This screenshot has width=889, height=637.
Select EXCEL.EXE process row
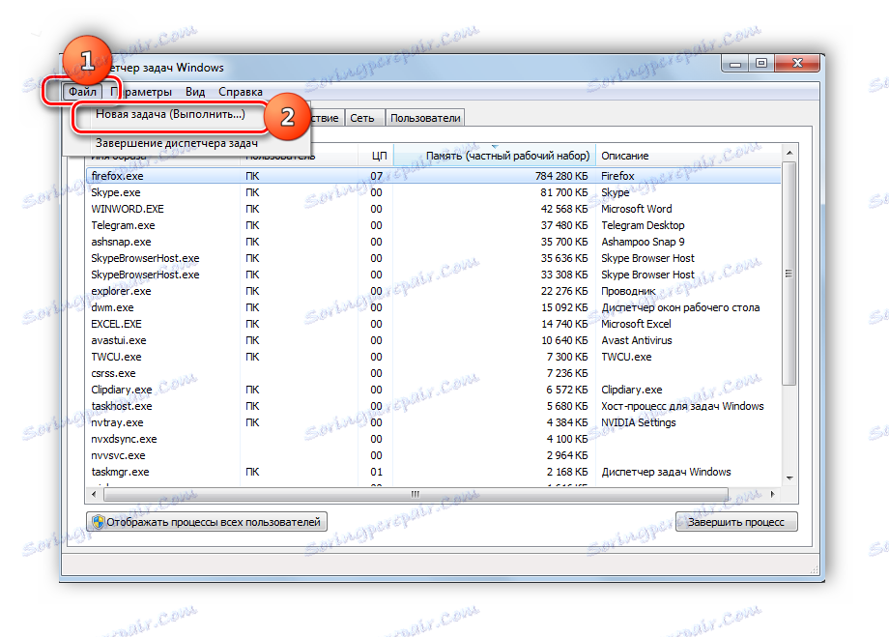[434, 324]
